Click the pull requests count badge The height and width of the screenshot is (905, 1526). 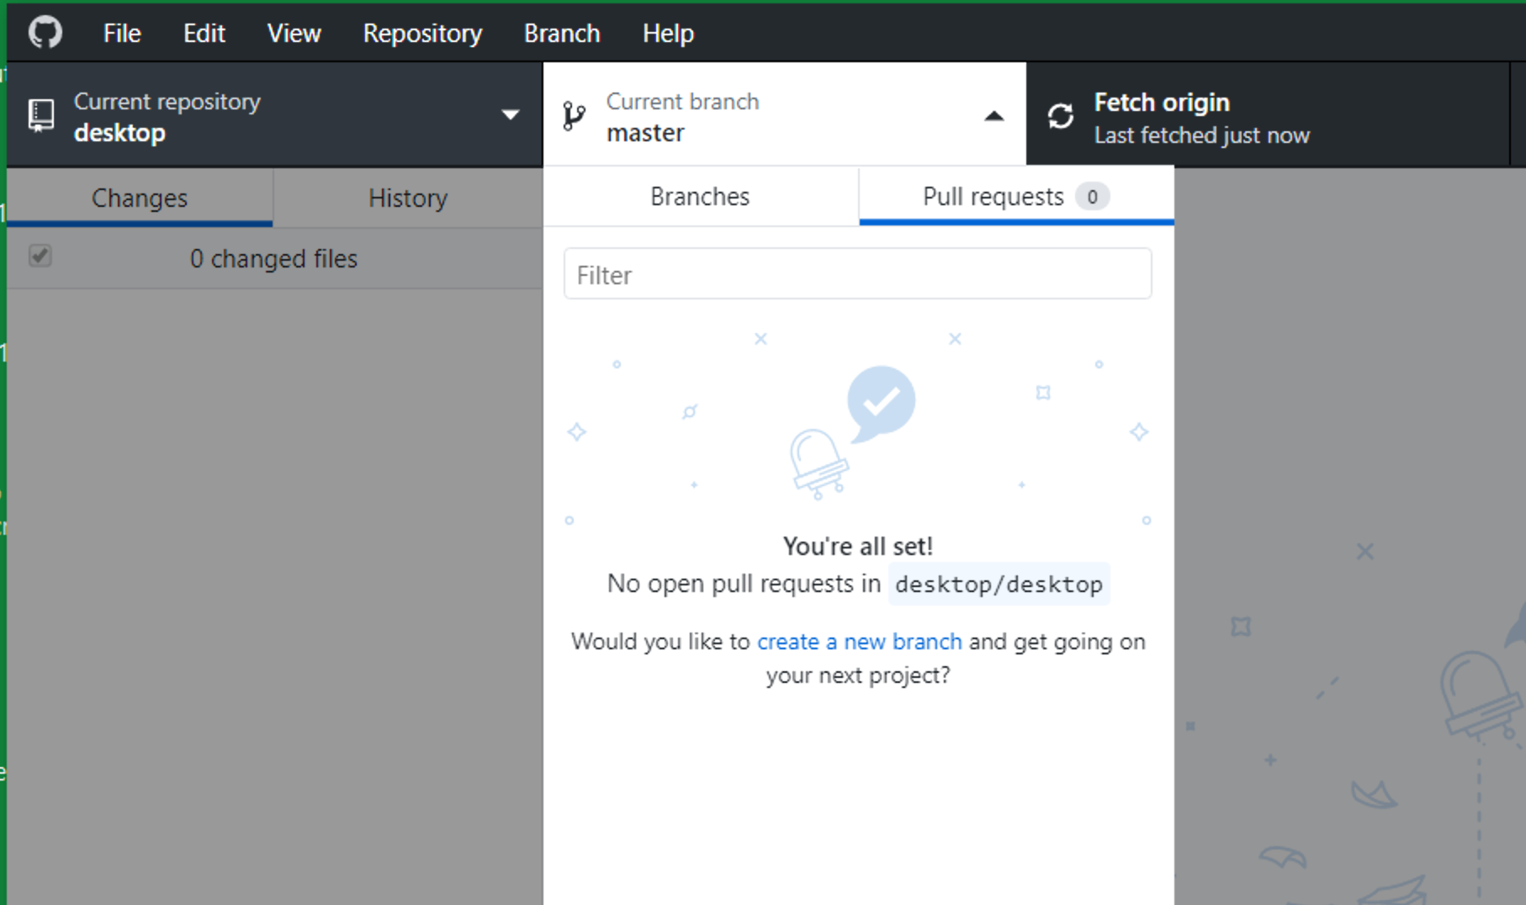pos(1092,197)
